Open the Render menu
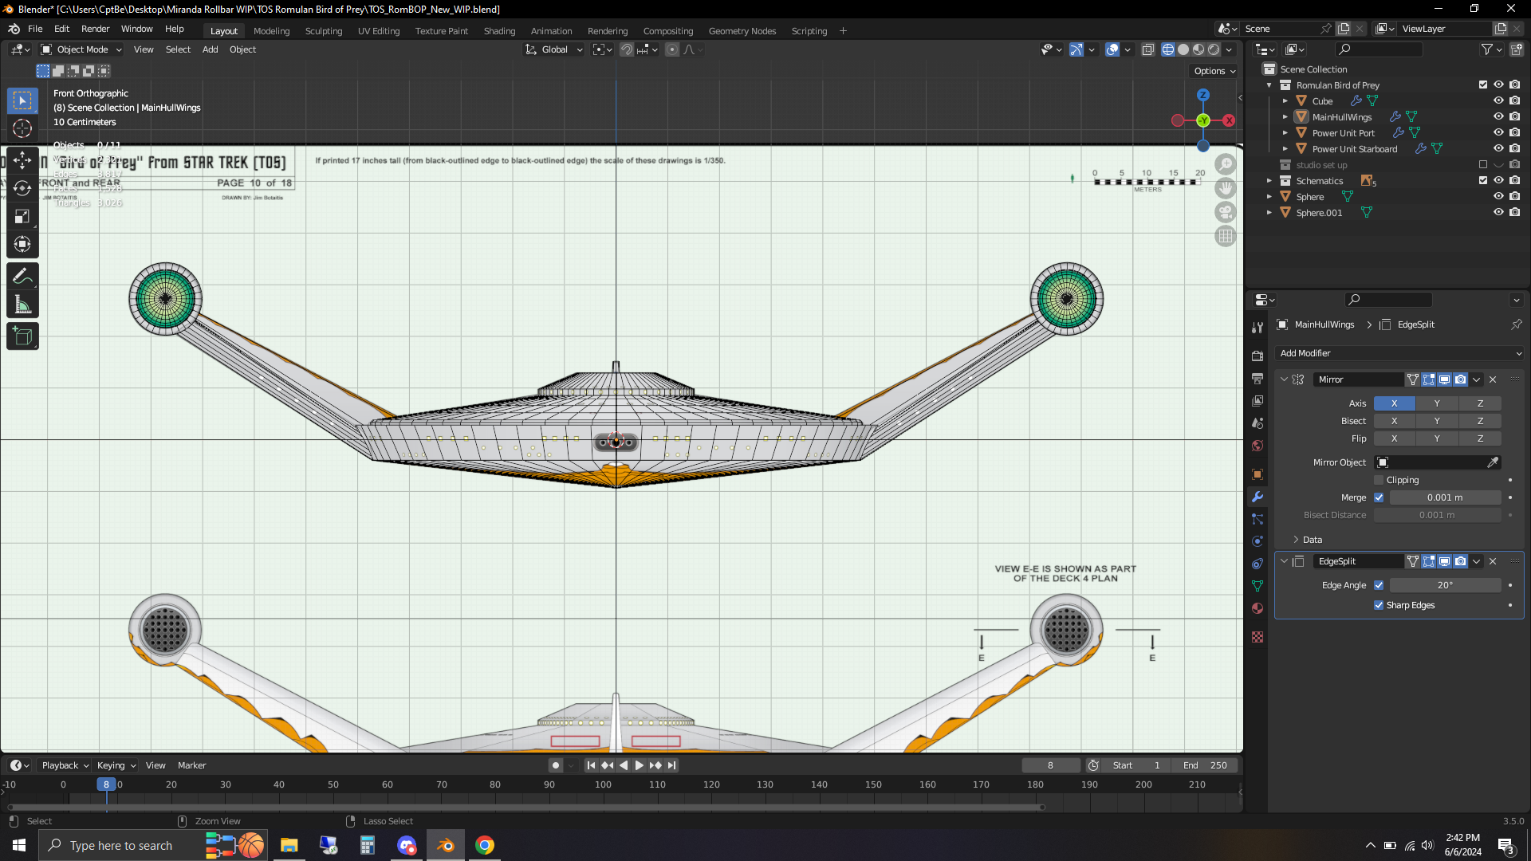 point(95,29)
